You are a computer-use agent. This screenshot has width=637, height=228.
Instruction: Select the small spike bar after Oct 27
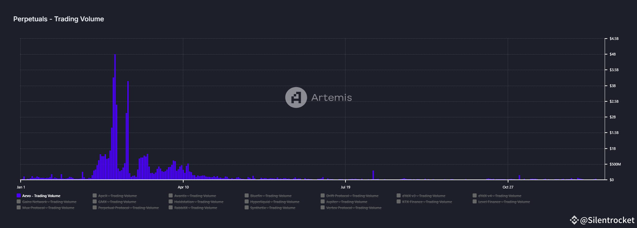(519, 177)
